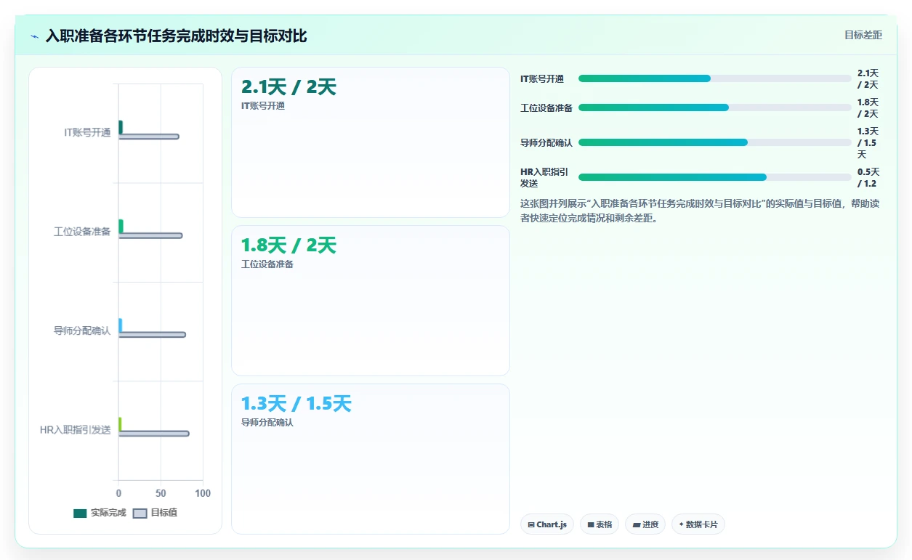Screen dimensions: 912x560
Task: Click the lightning icon beside the title
Action: point(34,36)
